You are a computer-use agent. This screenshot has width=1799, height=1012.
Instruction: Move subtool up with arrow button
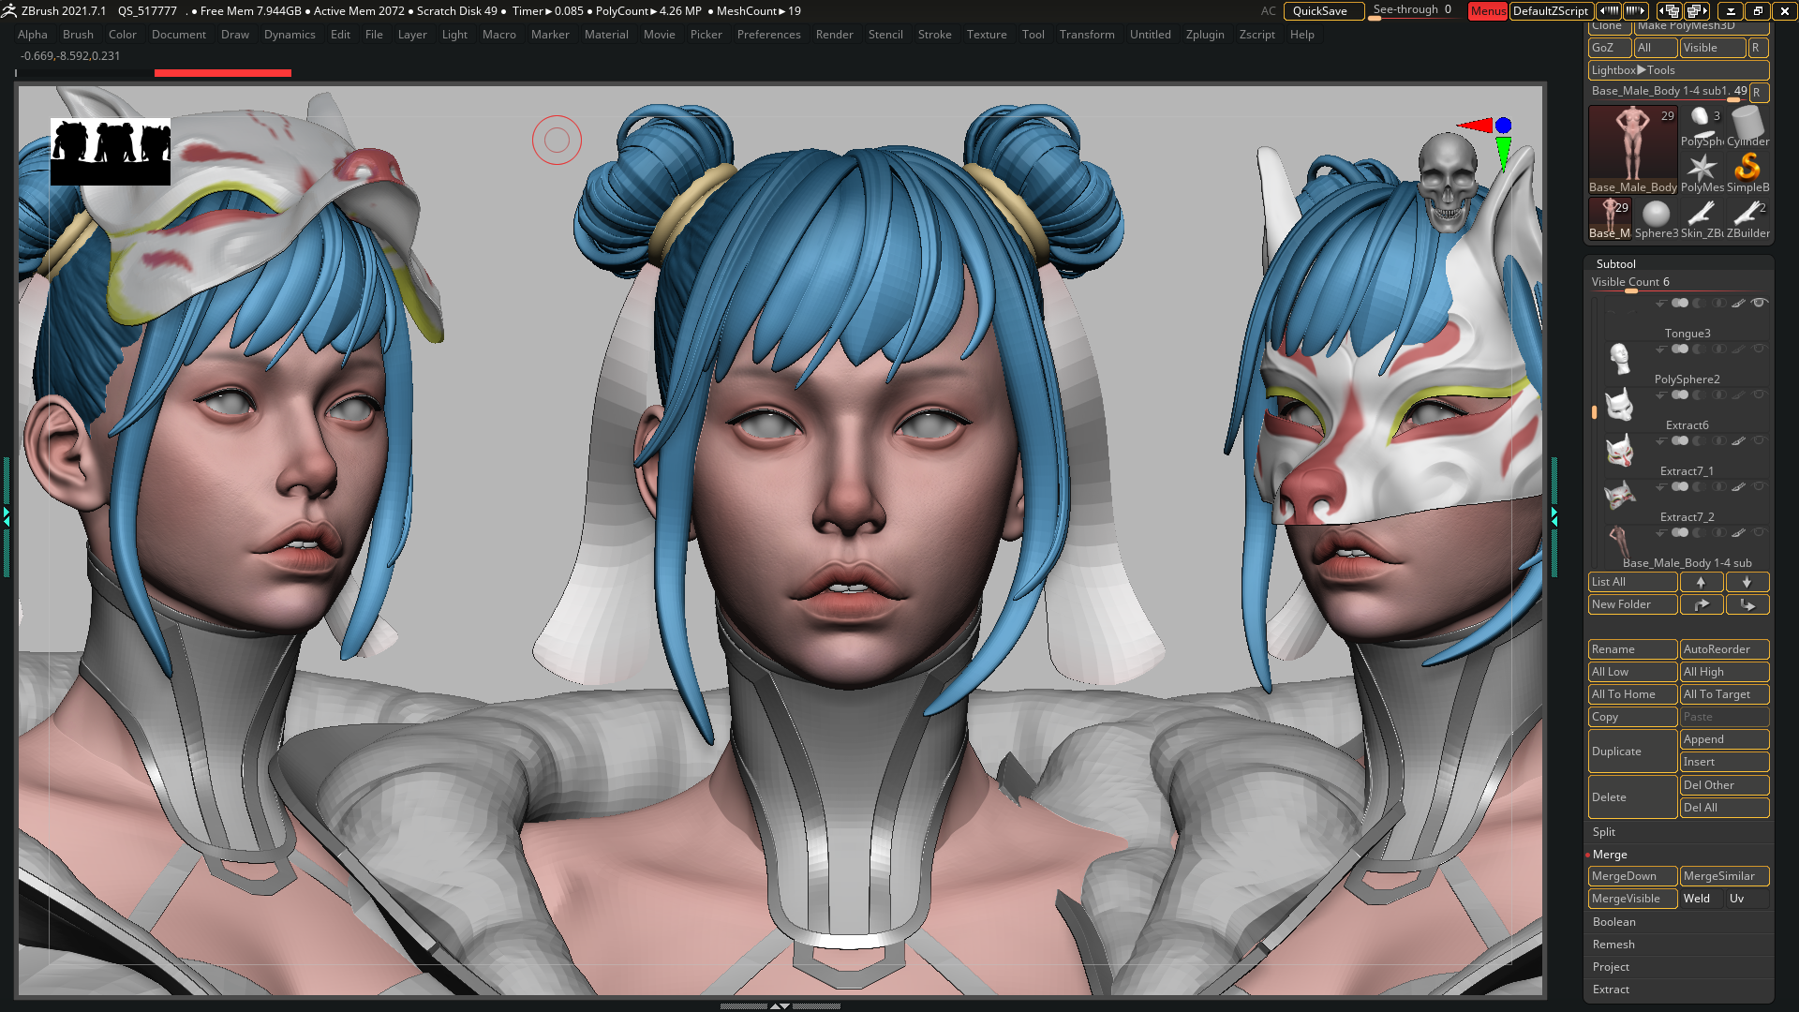(x=1701, y=582)
